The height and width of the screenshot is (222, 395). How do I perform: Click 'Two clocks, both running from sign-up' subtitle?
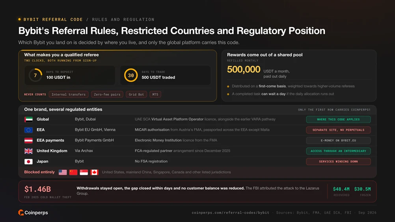pyautogui.click(x=60, y=61)
